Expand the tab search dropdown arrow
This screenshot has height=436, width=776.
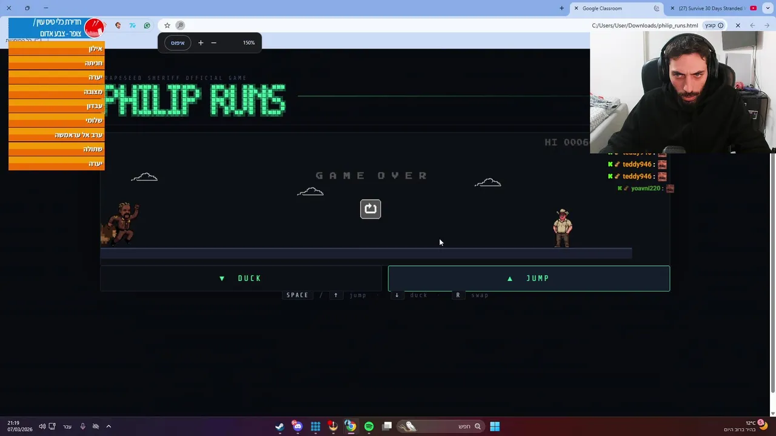[768, 8]
